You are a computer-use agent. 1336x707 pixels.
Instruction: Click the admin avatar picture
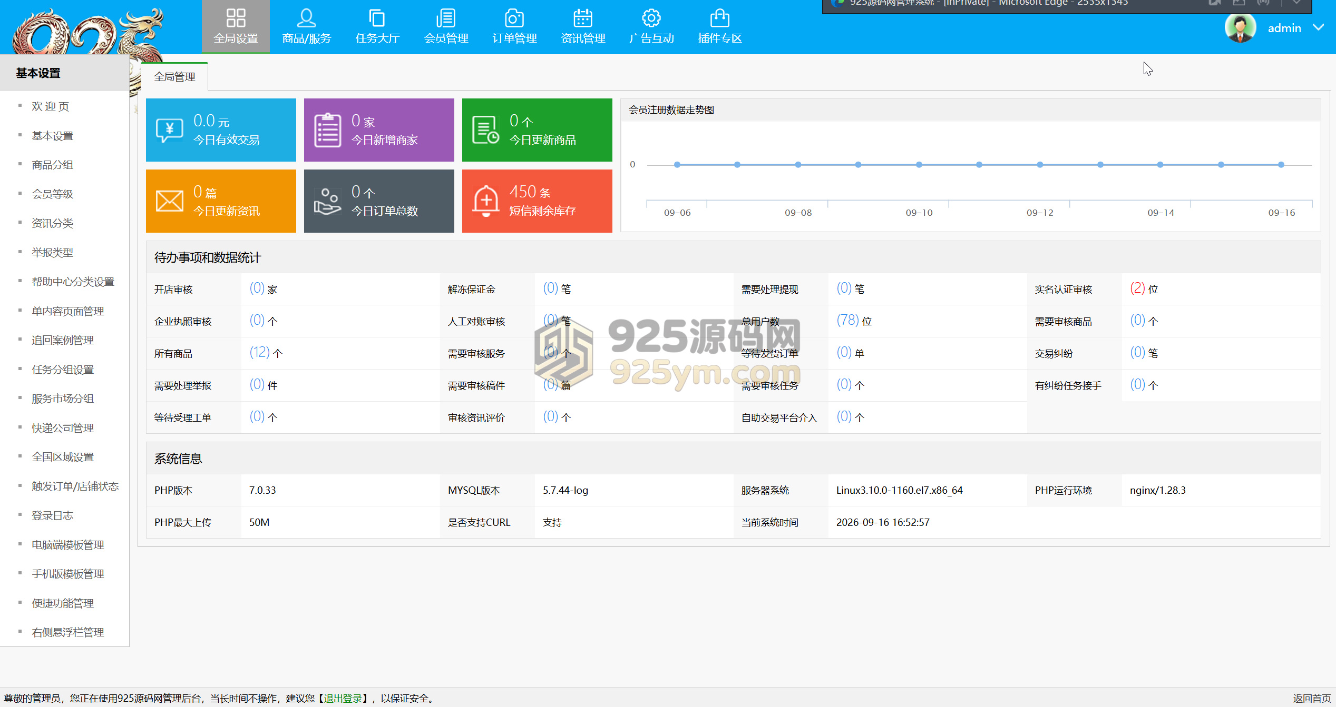1240,27
